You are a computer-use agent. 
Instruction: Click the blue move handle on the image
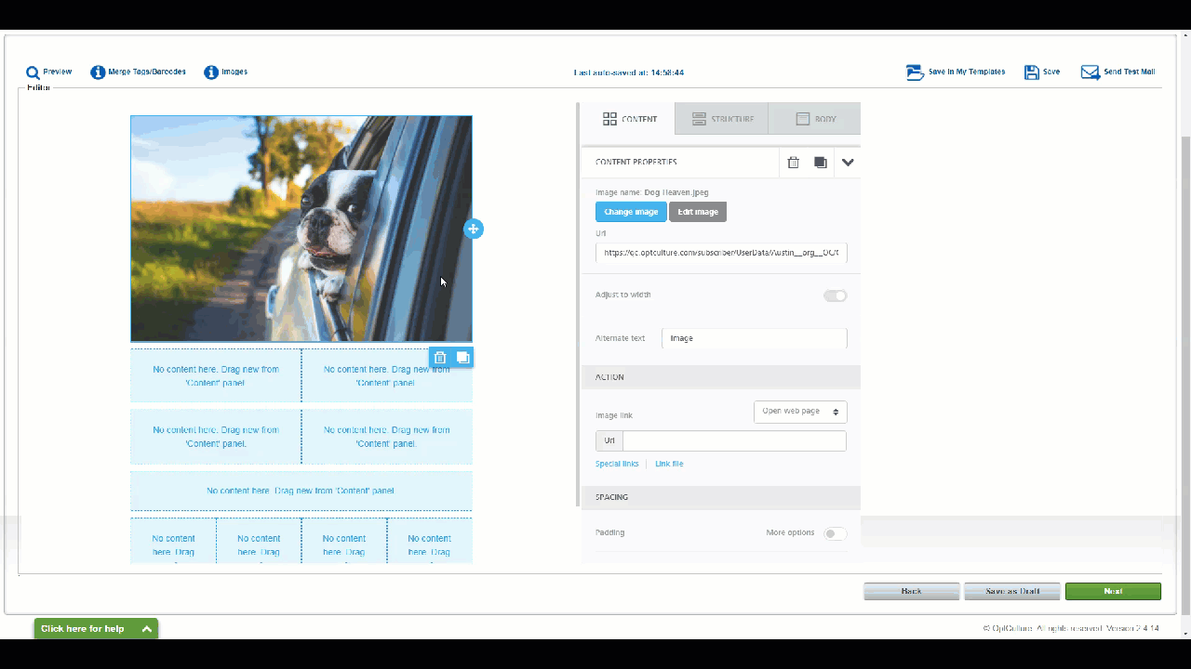(474, 229)
